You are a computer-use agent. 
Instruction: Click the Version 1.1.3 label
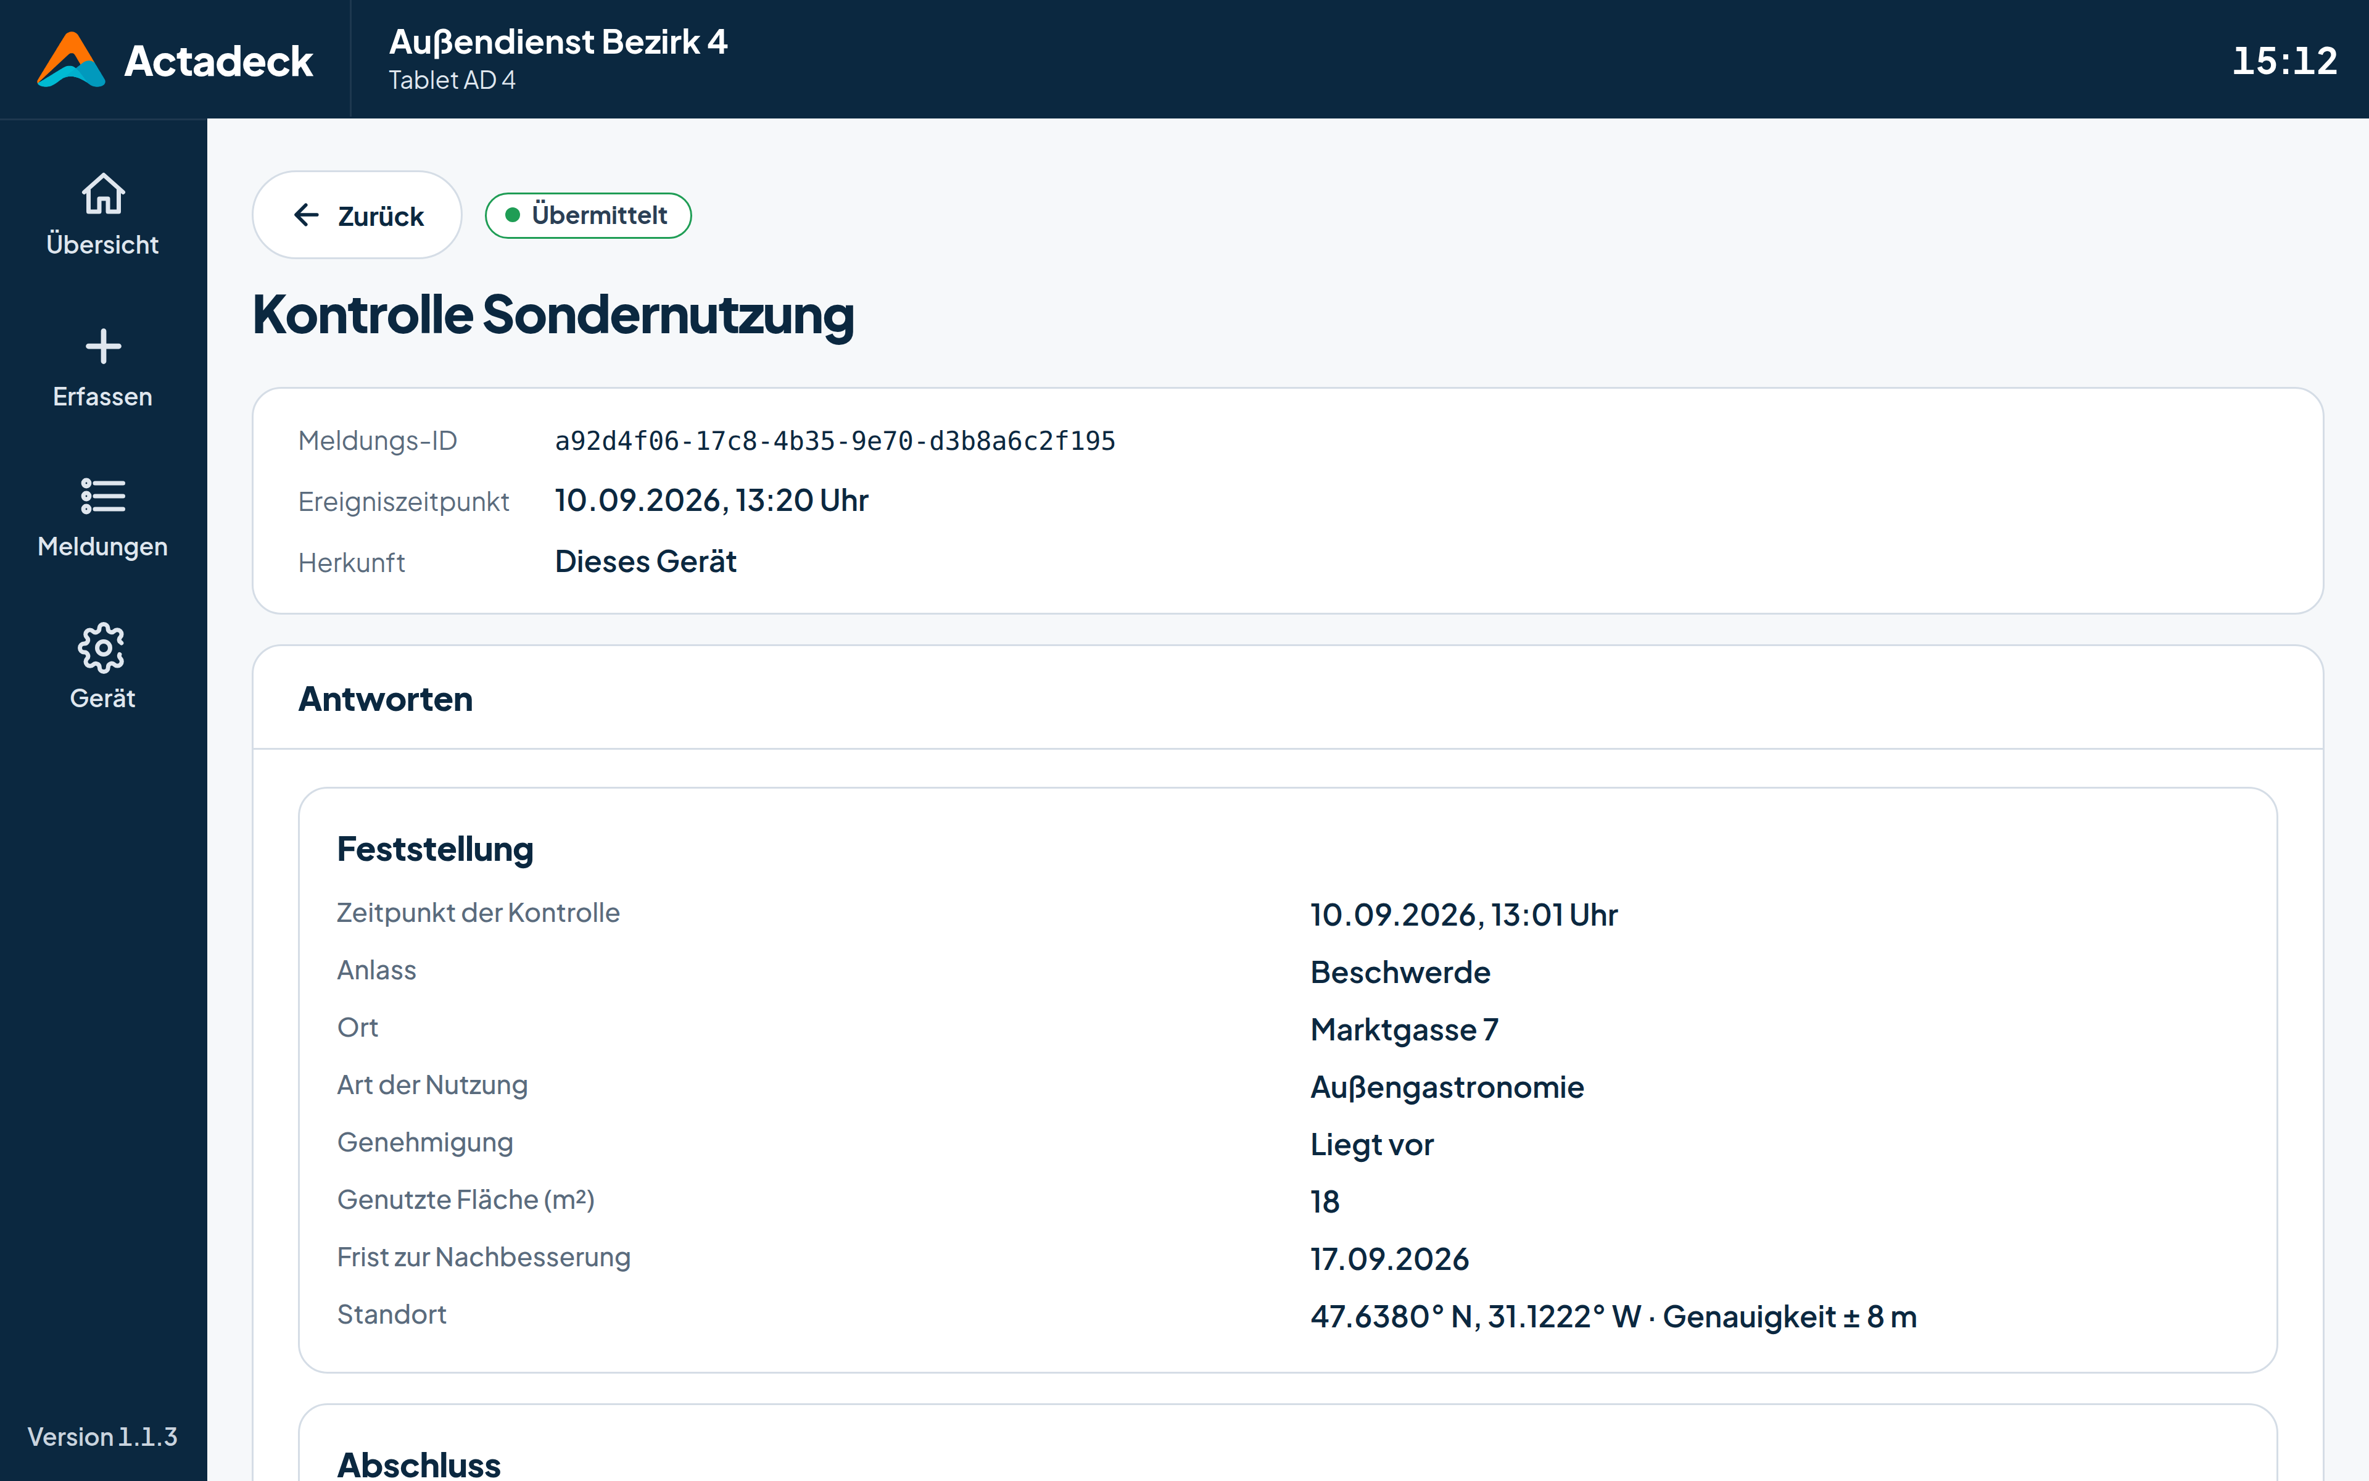pos(103,1437)
